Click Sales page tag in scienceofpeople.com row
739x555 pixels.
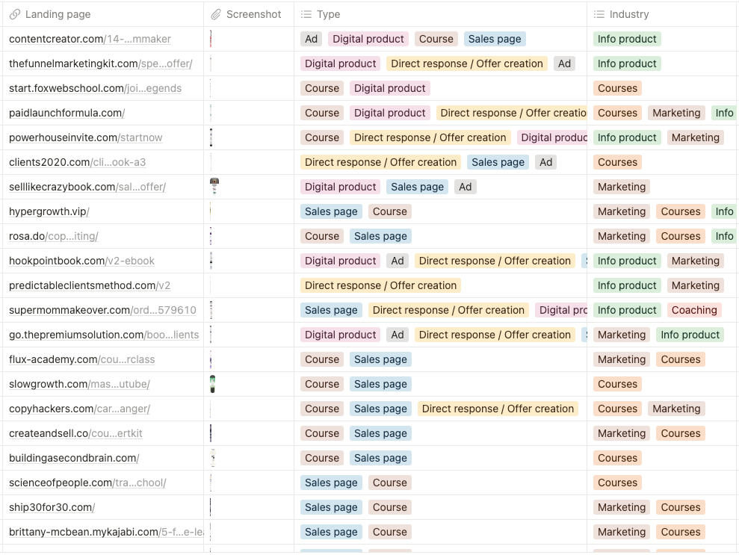(331, 483)
